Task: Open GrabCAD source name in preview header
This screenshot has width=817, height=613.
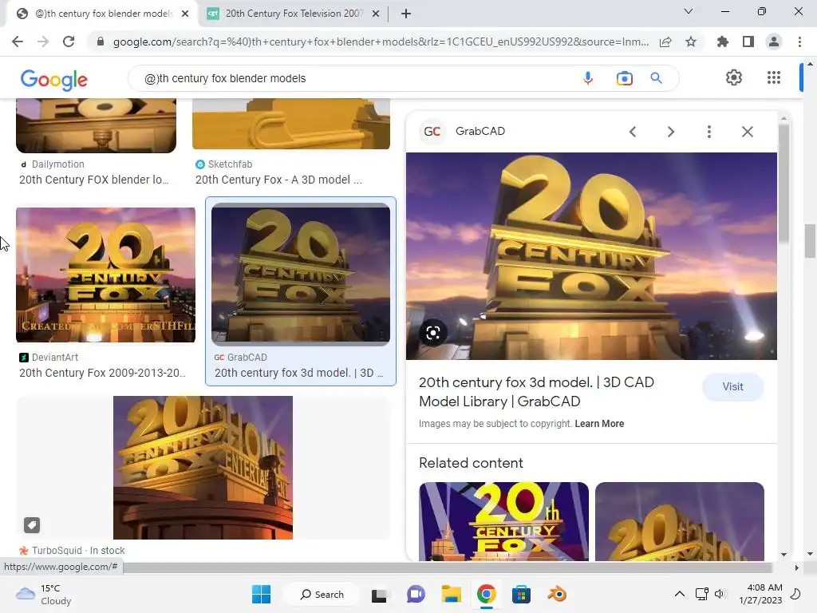Action: (x=480, y=132)
